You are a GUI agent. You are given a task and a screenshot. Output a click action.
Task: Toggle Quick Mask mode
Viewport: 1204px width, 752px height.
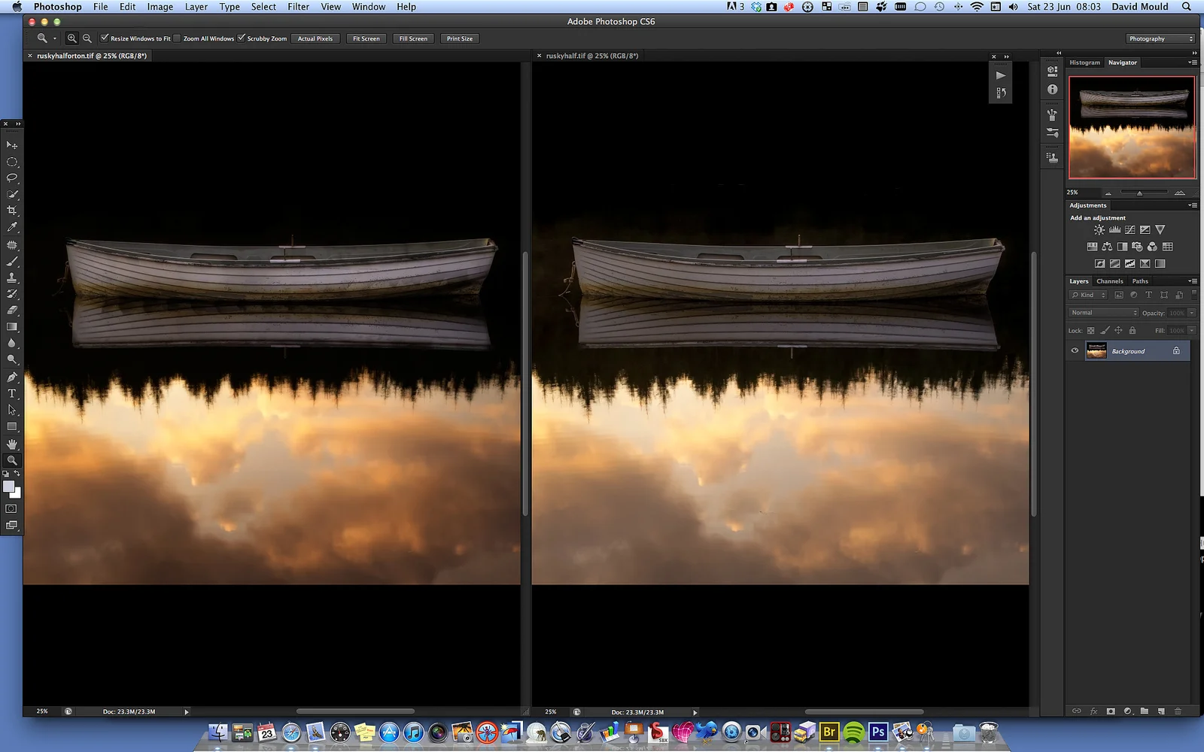pyautogui.click(x=12, y=509)
